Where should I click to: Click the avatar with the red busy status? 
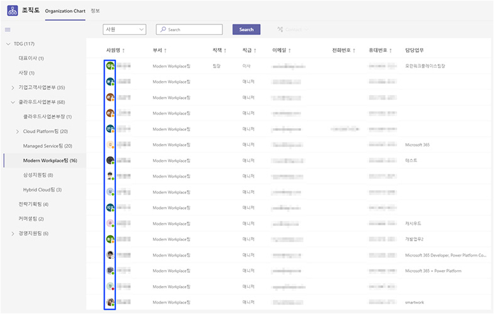[x=110, y=286]
